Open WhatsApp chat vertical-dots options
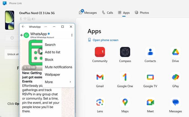The height and width of the screenshot is (117, 189). (x=72, y=35)
